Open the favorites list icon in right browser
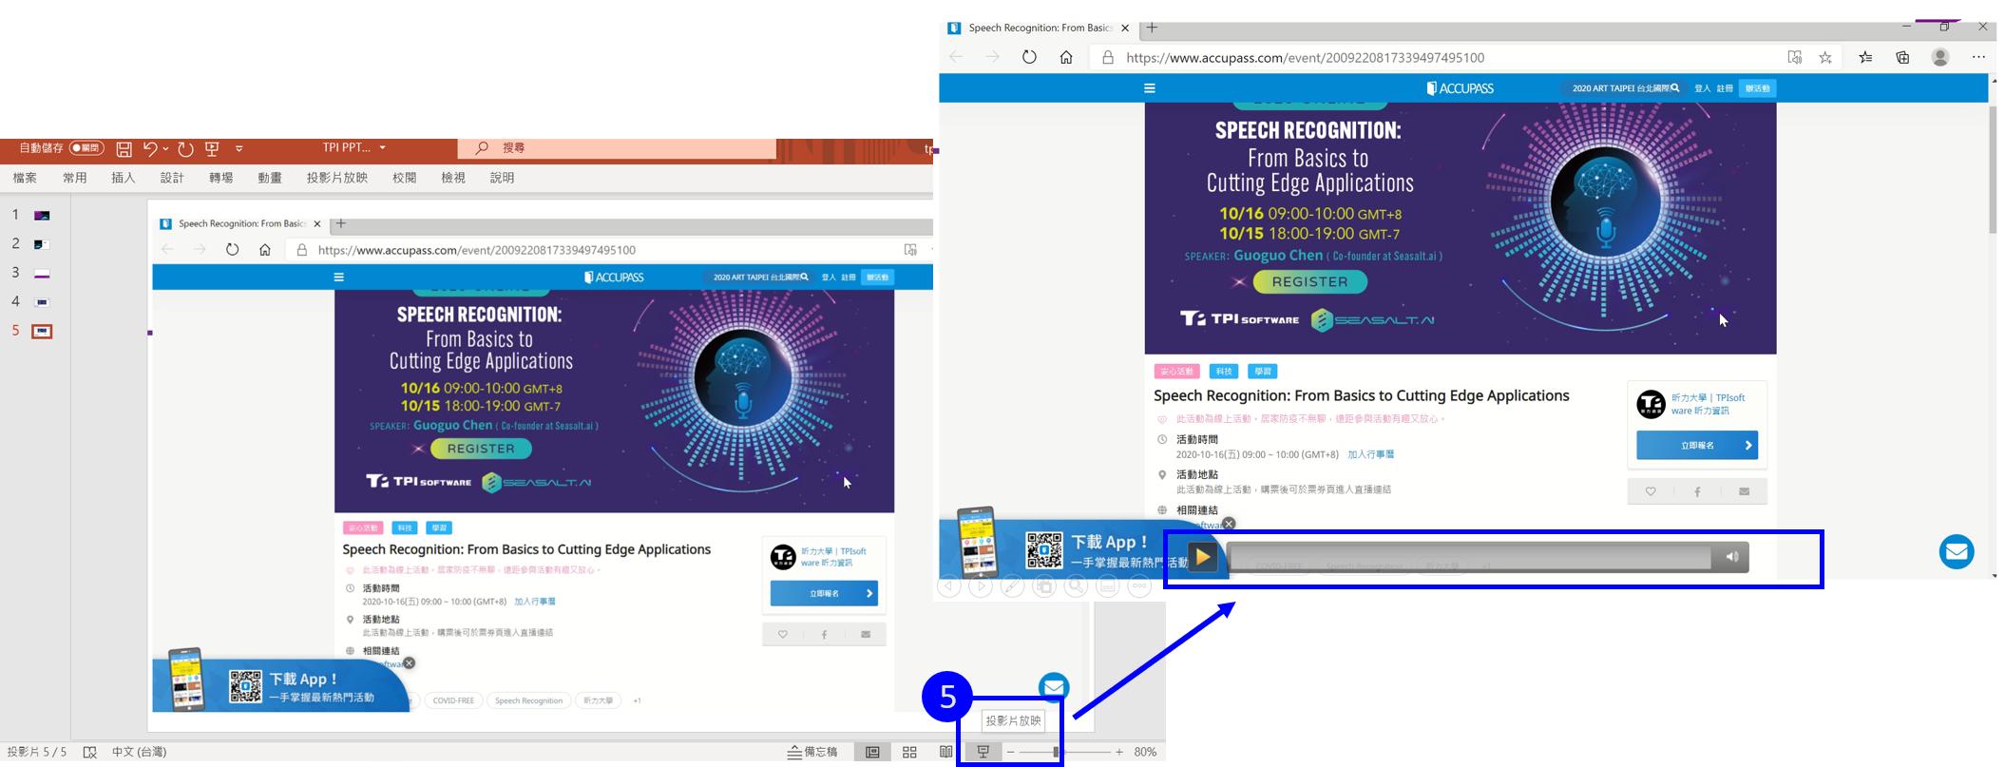This screenshot has width=2005, height=767. [x=1865, y=57]
